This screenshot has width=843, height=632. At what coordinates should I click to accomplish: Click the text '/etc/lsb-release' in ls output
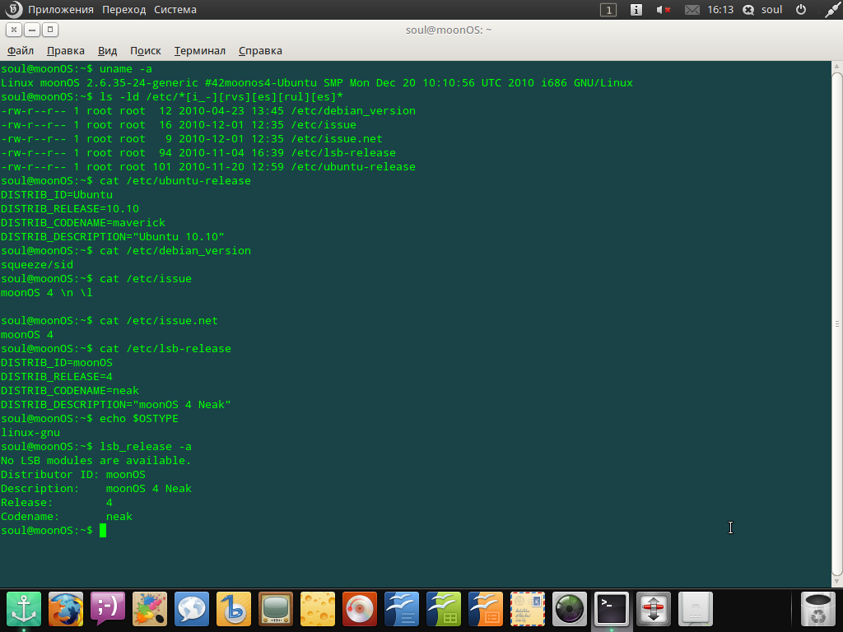point(343,152)
